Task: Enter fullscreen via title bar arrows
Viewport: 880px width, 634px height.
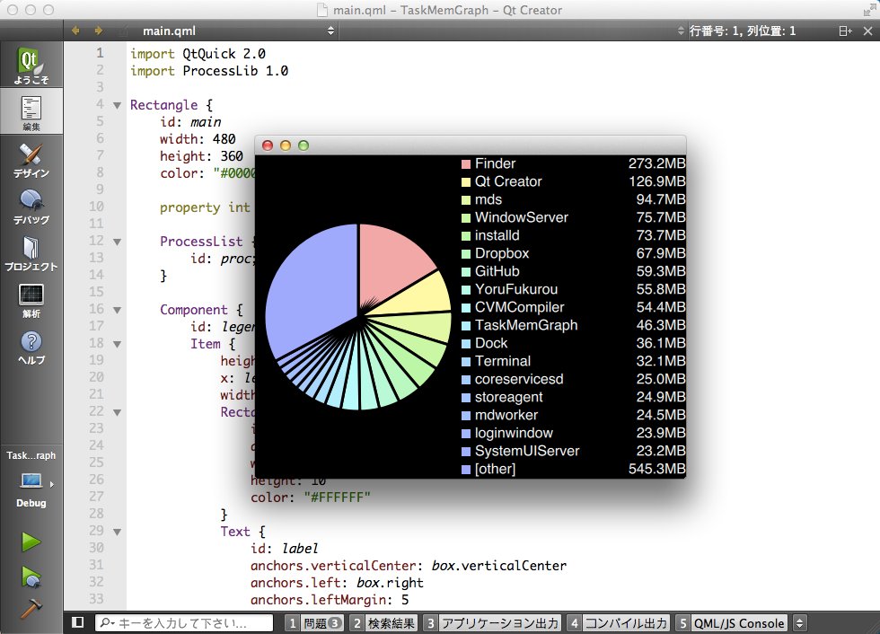Action: (x=869, y=10)
